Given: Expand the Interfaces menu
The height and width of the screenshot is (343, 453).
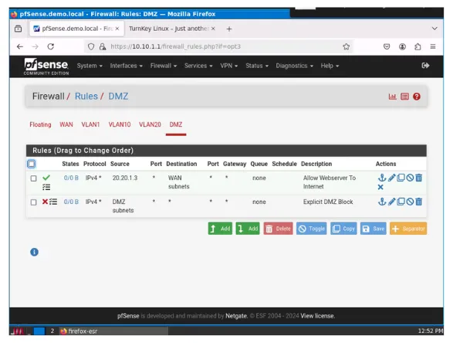Looking at the screenshot, I should pos(127,66).
